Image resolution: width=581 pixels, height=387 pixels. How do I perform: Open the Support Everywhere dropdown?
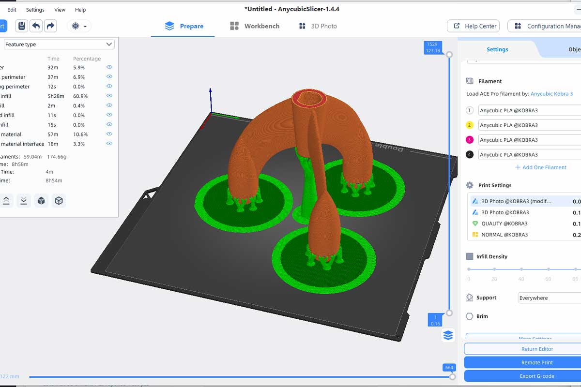coord(550,298)
